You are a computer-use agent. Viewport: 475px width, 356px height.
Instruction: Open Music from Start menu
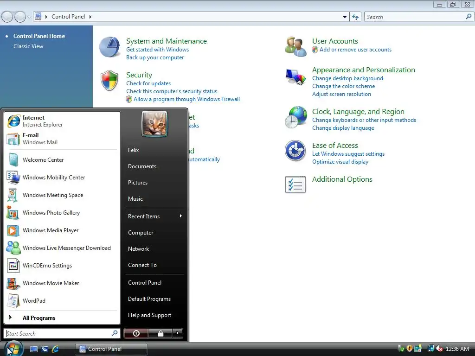pyautogui.click(x=135, y=199)
